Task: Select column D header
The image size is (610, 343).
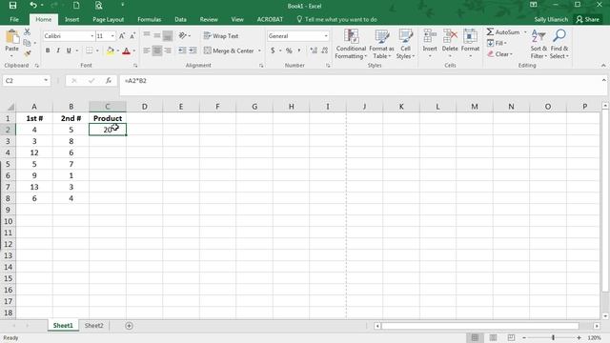Action: click(144, 106)
